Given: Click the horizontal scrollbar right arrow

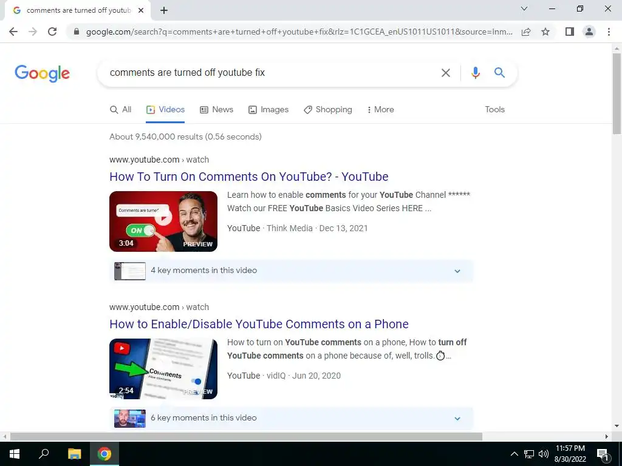Looking at the screenshot, I should tap(607, 437).
